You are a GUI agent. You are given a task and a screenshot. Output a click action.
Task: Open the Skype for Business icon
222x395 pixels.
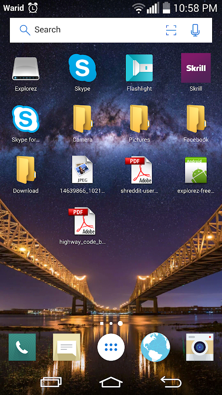[26, 119]
